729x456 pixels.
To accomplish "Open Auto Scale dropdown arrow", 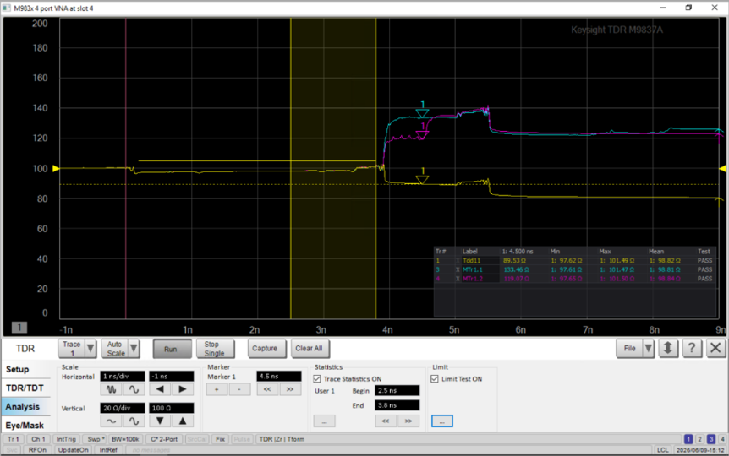I will point(134,348).
